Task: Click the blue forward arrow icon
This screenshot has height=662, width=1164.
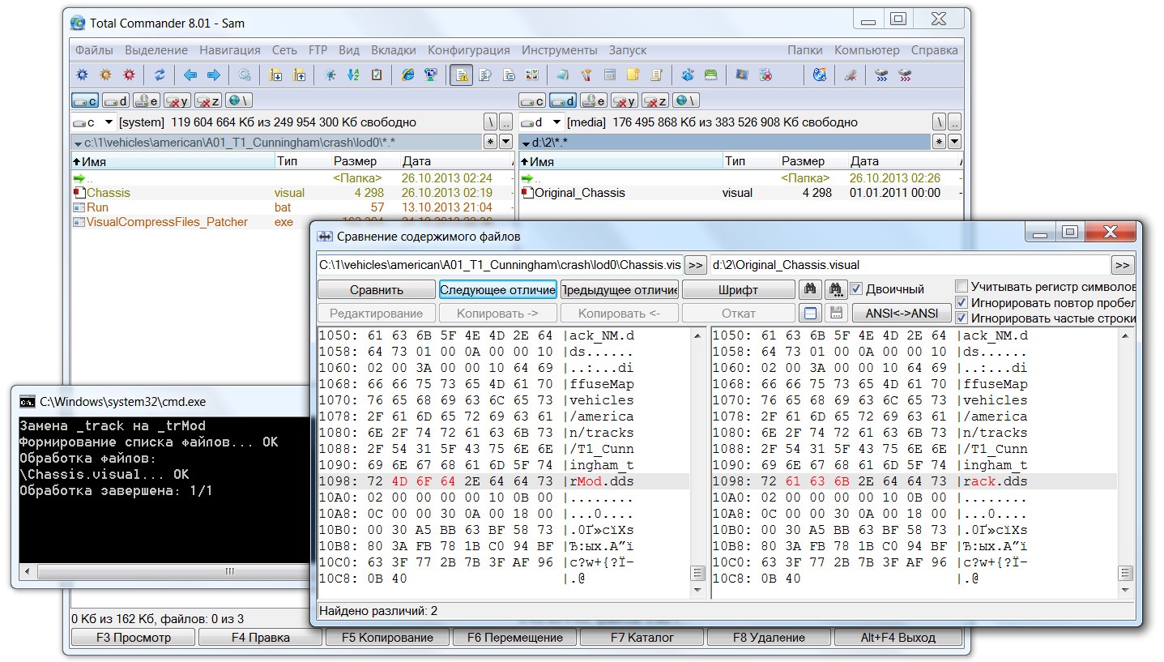Action: coord(214,75)
